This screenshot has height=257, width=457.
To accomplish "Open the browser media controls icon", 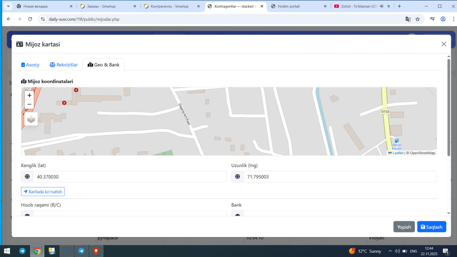I will click(x=432, y=19).
